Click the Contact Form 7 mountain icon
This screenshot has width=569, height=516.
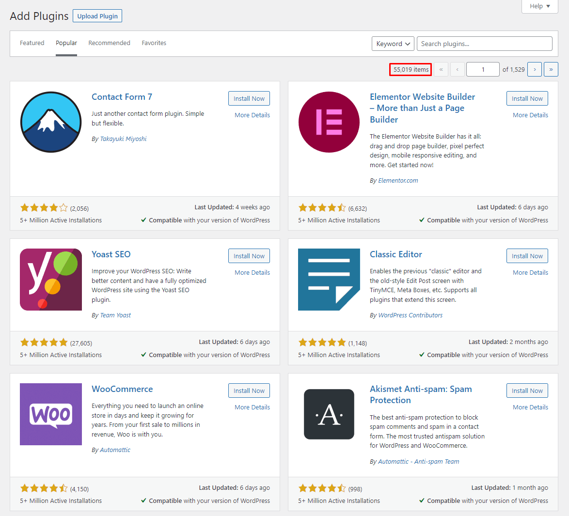[51, 122]
